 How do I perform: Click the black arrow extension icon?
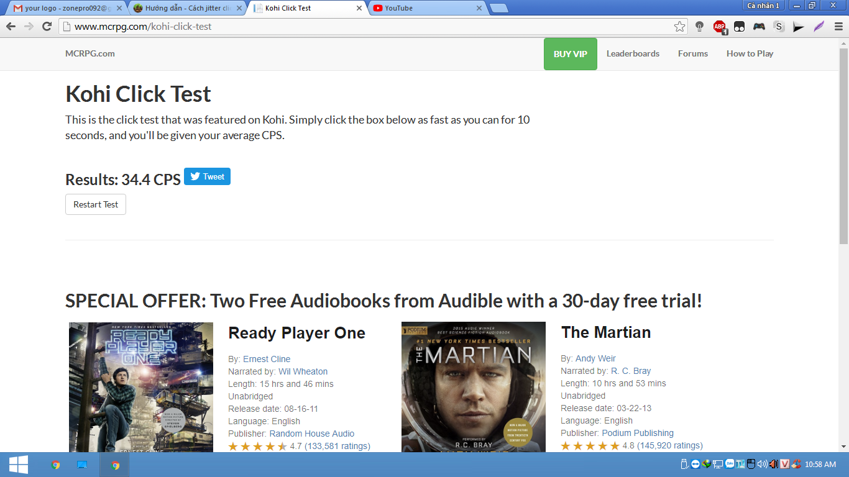tap(799, 27)
